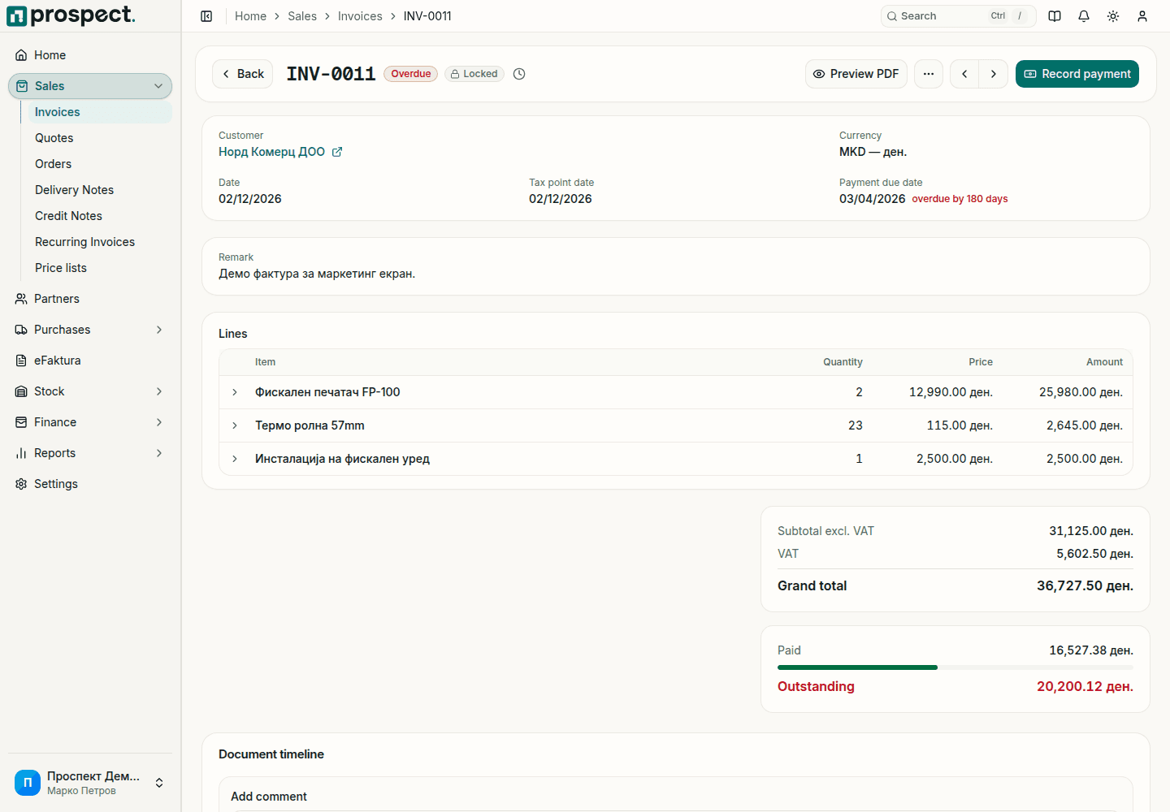Open Settings in the sidebar
The height and width of the screenshot is (812, 1170).
(x=90, y=484)
